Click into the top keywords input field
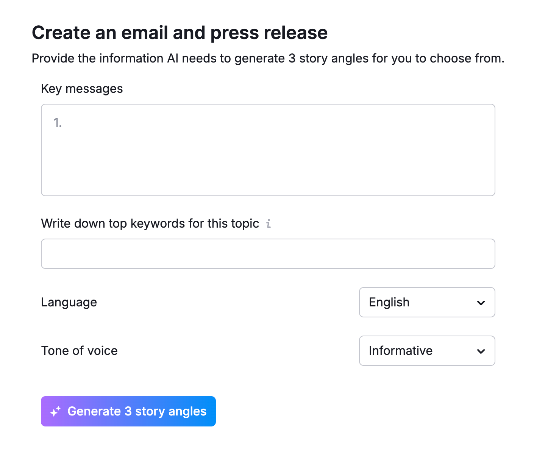 (268, 254)
